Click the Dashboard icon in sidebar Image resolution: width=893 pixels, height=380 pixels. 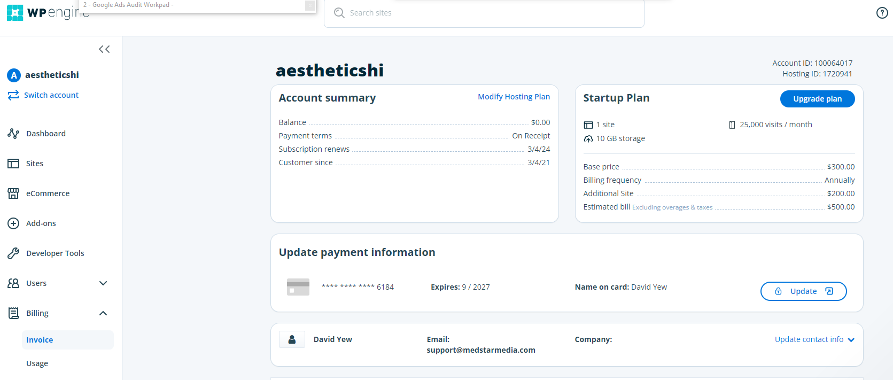pyautogui.click(x=13, y=134)
